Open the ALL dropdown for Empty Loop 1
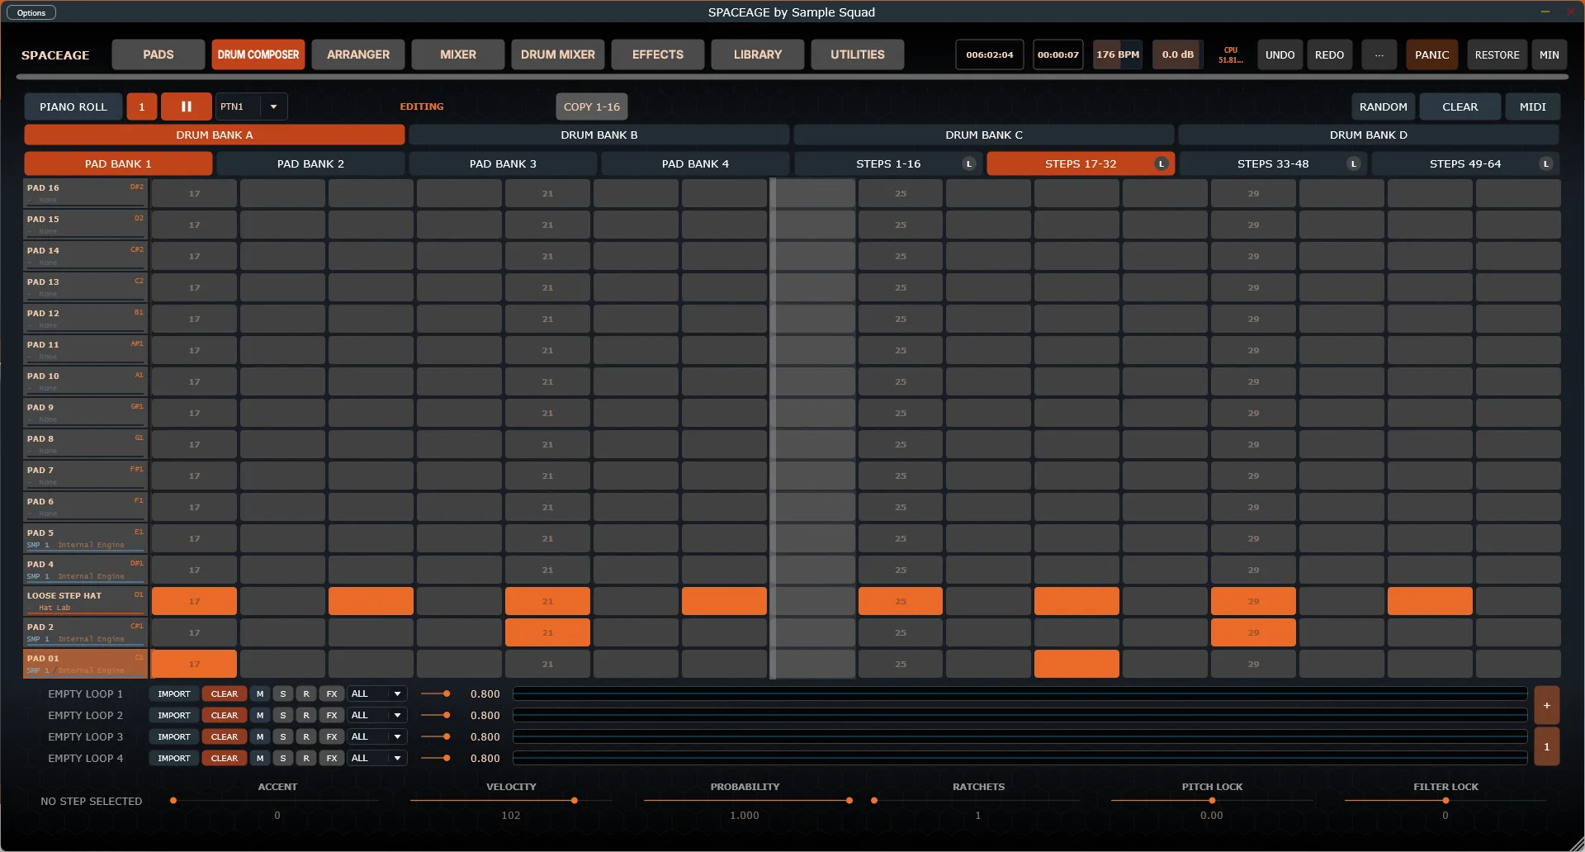 tap(377, 694)
